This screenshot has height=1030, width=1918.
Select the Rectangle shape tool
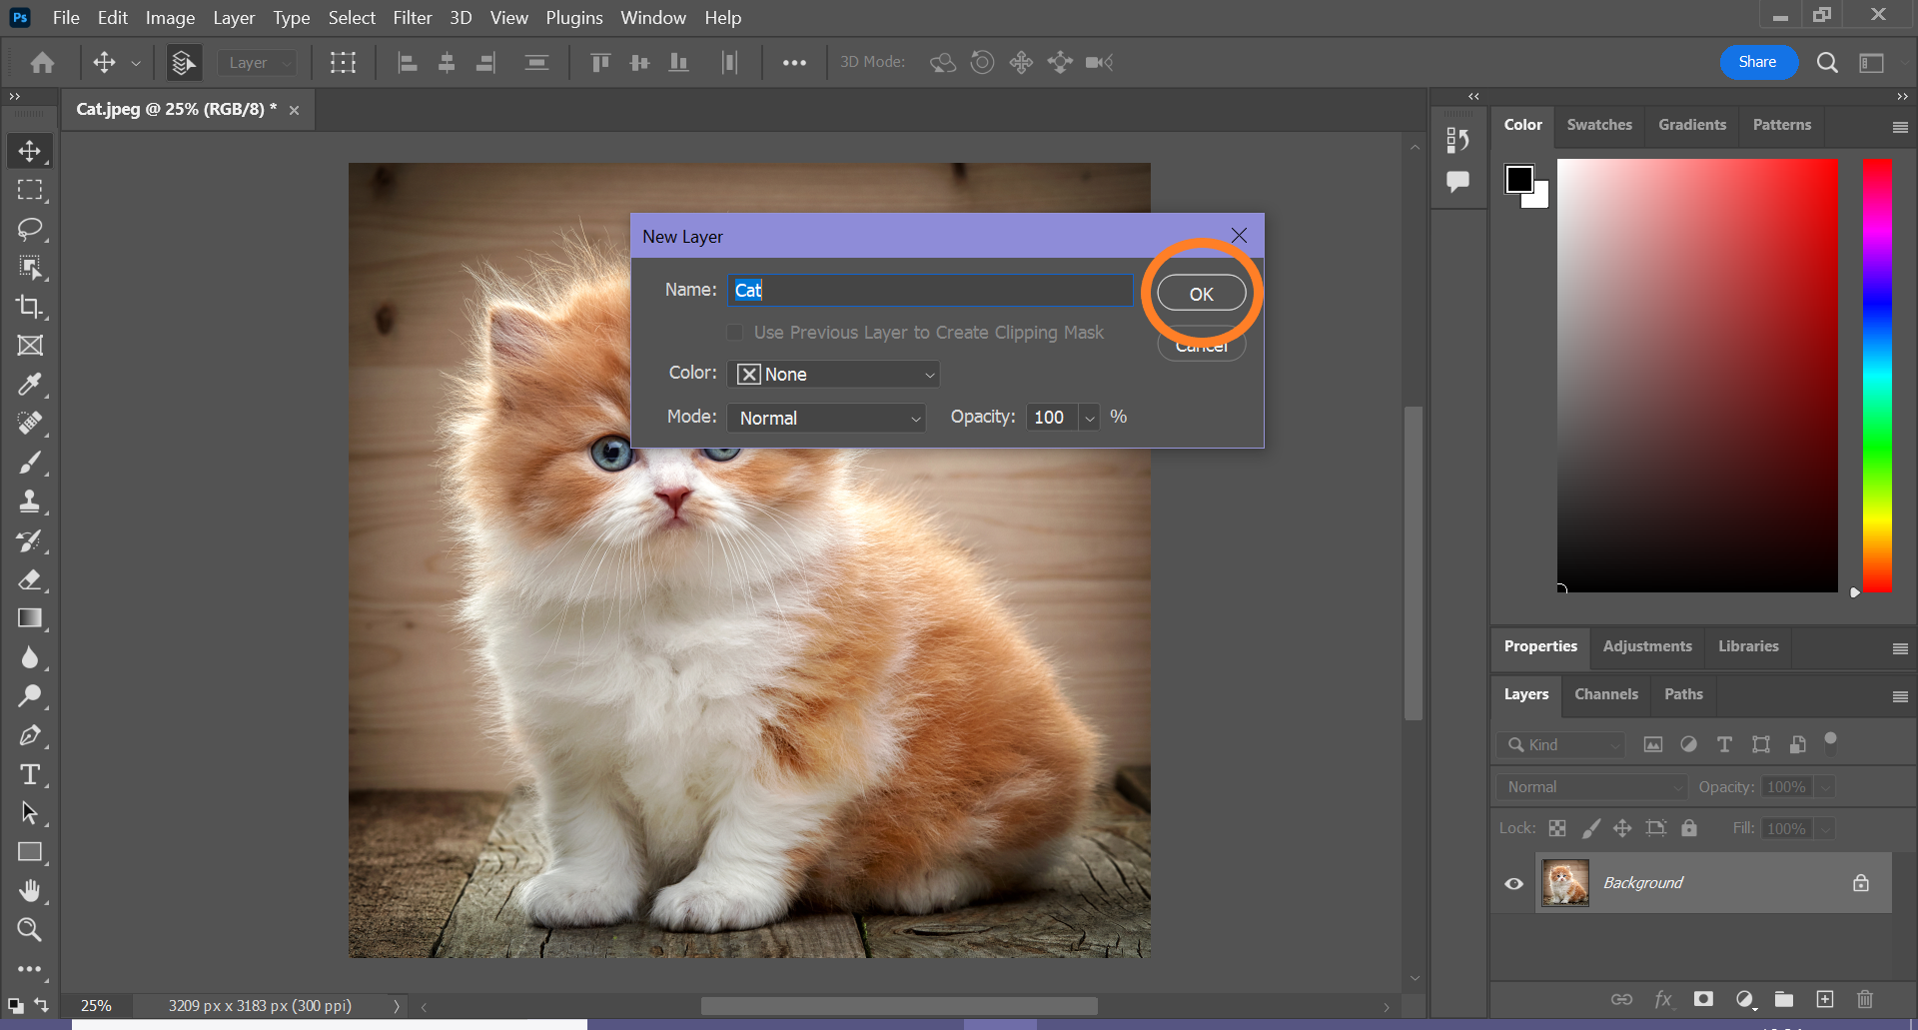click(29, 852)
